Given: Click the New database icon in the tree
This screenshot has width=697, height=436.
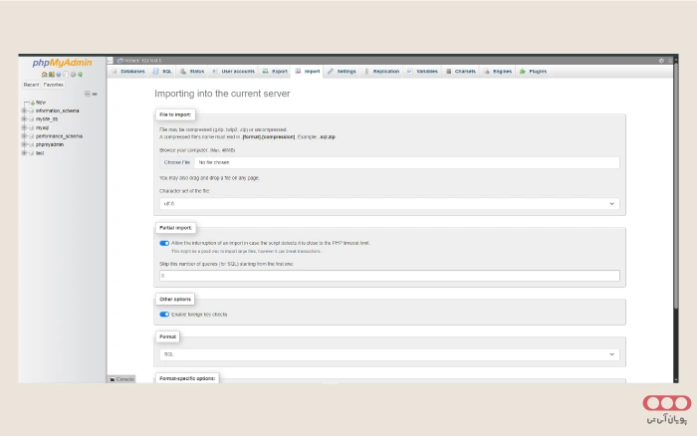Looking at the screenshot, I should [32, 103].
